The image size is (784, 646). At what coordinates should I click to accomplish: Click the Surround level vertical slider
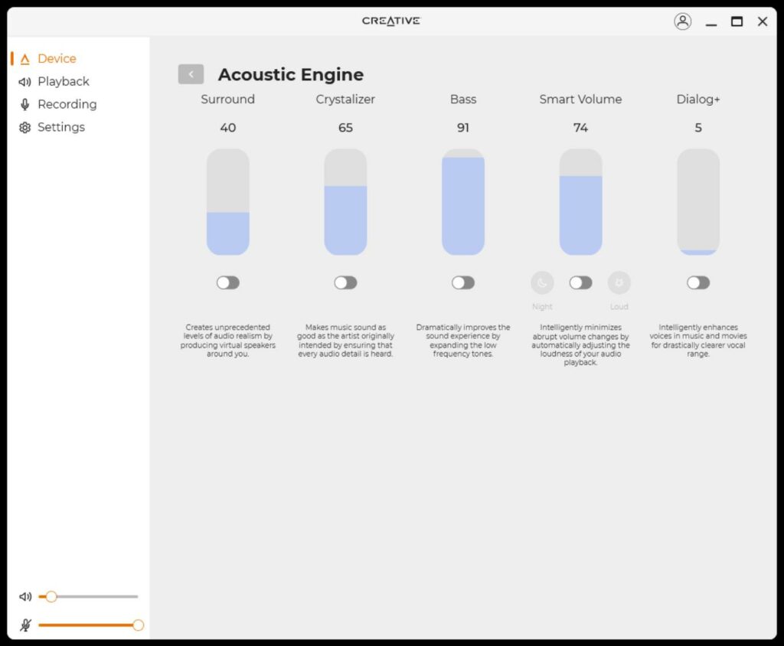tap(227, 202)
